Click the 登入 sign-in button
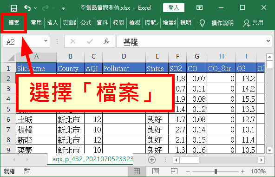This screenshot has width=275, height=177. 174,8
